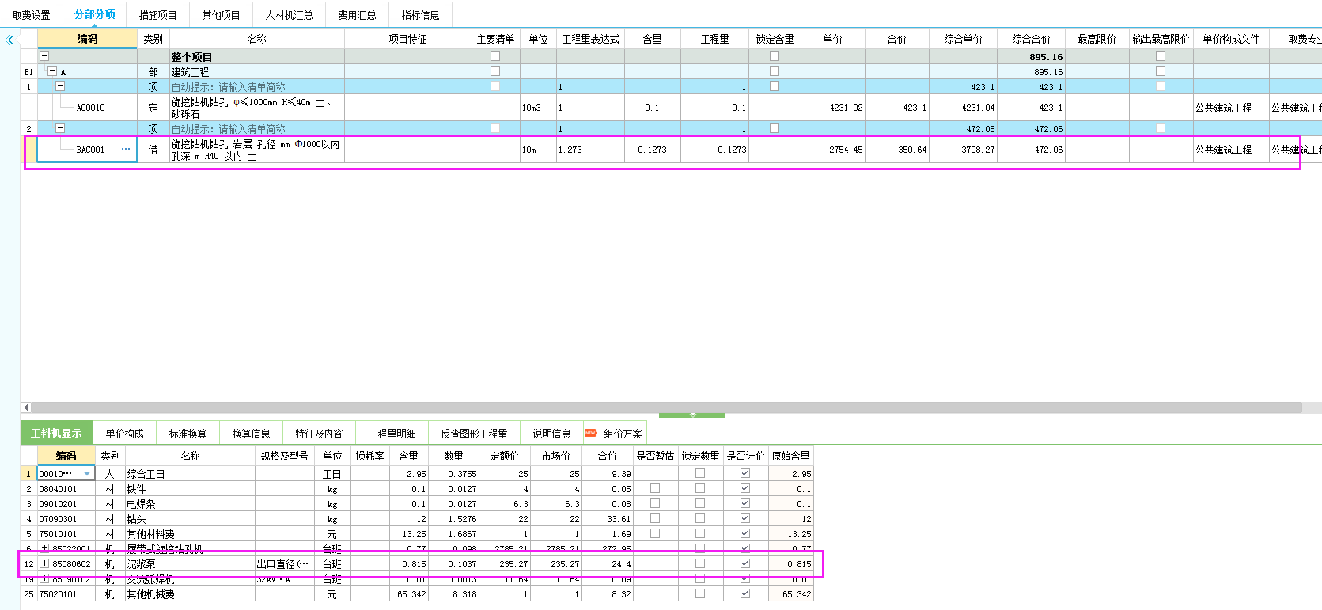The height and width of the screenshot is (610, 1322).
Task: Toggle 是否计价 checkbox for 电焊条 row
Action: pos(745,503)
